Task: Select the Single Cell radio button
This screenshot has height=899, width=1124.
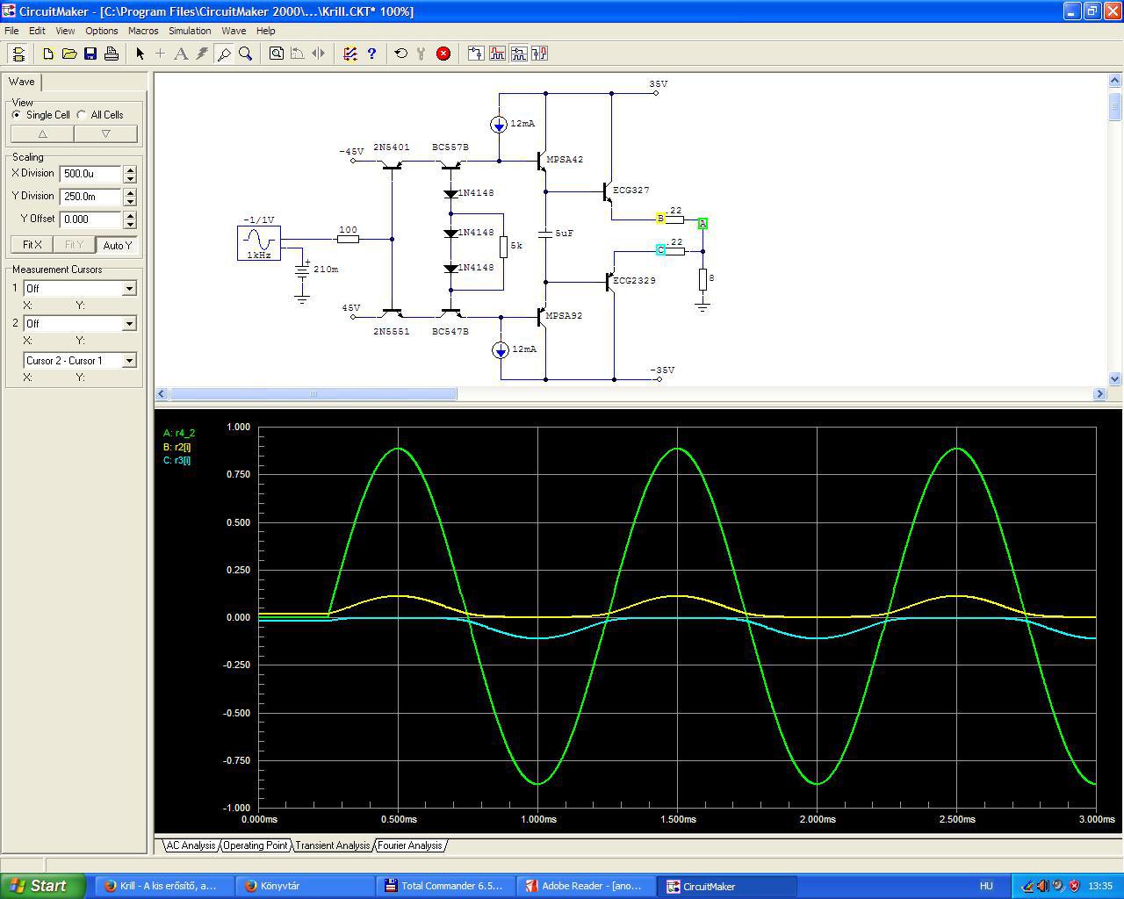Action: click(x=17, y=115)
